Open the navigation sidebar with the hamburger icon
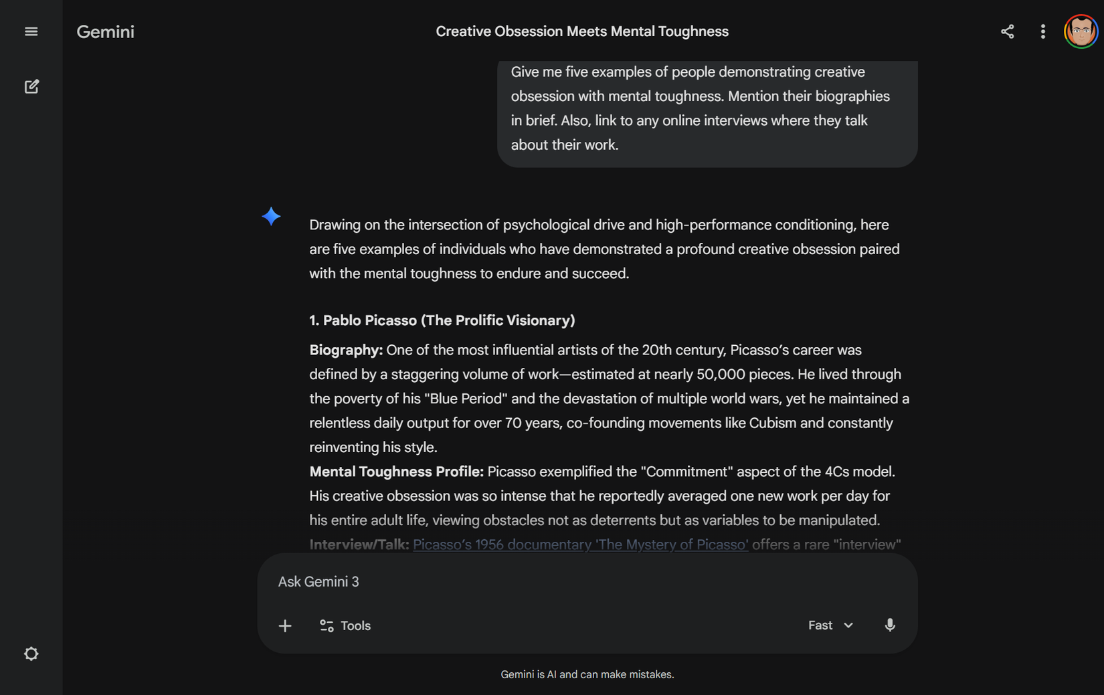The height and width of the screenshot is (695, 1104). pos(31,31)
